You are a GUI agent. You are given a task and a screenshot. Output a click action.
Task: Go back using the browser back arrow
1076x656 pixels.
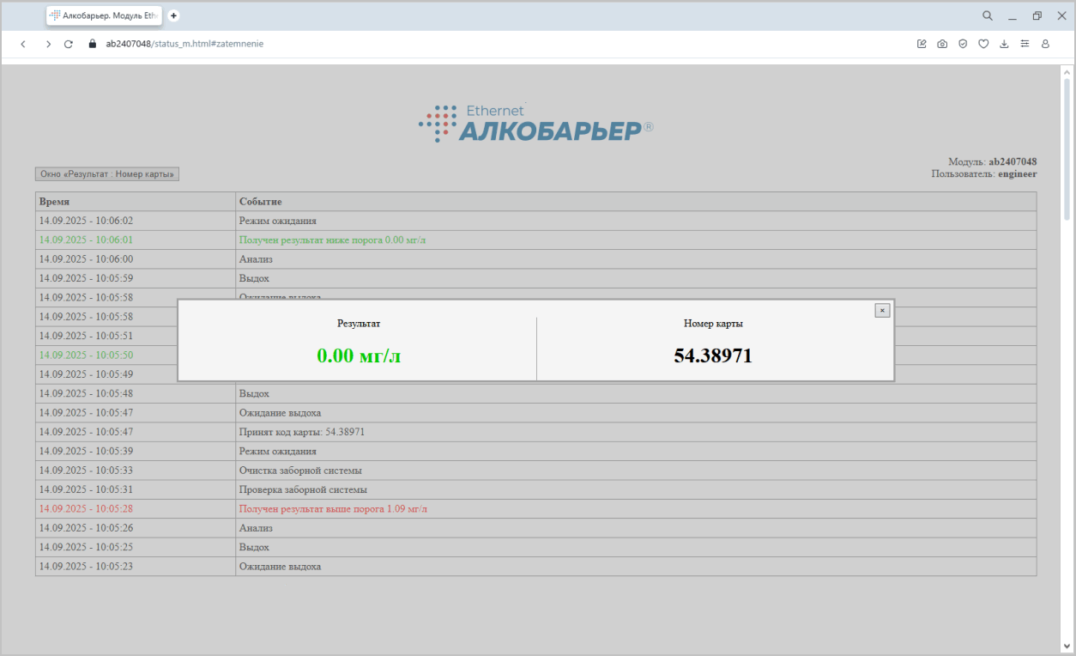(23, 44)
